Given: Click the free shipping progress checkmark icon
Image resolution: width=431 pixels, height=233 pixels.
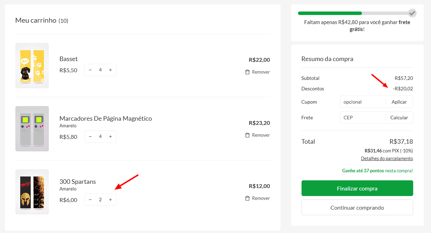Looking at the screenshot, I should [413, 13].
